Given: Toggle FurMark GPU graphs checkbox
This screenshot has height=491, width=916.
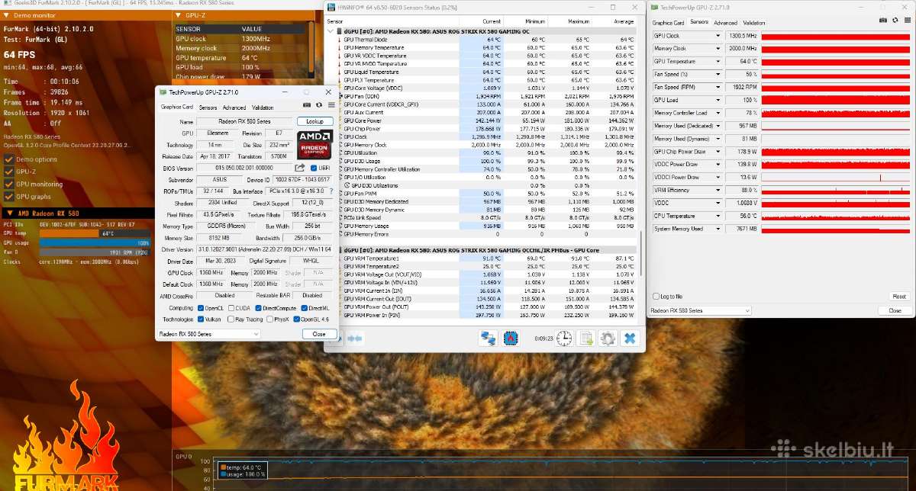Looking at the screenshot, I should coord(9,197).
